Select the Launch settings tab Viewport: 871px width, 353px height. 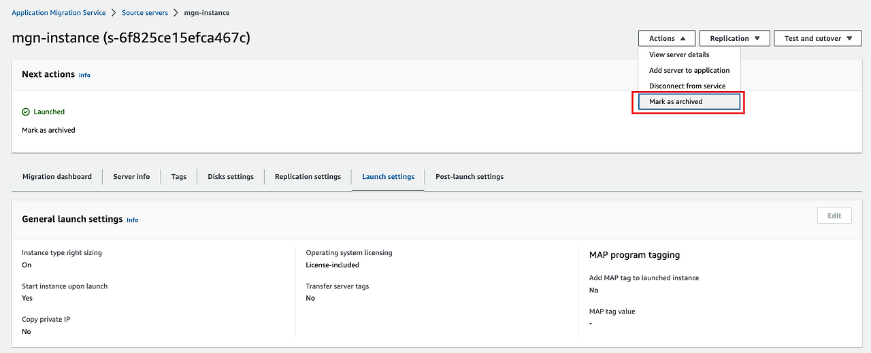(388, 177)
